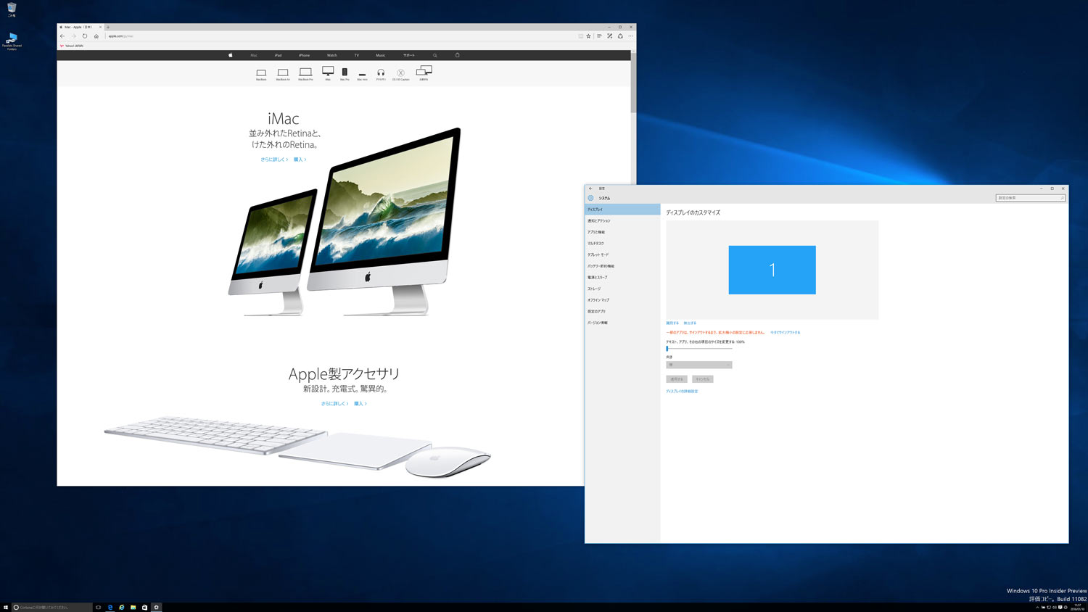Select 既定のアプリ in Settings sidebar
This screenshot has height=612, width=1088.
pos(622,311)
